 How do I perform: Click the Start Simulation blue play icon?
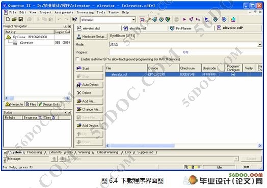[x=206, y=19]
